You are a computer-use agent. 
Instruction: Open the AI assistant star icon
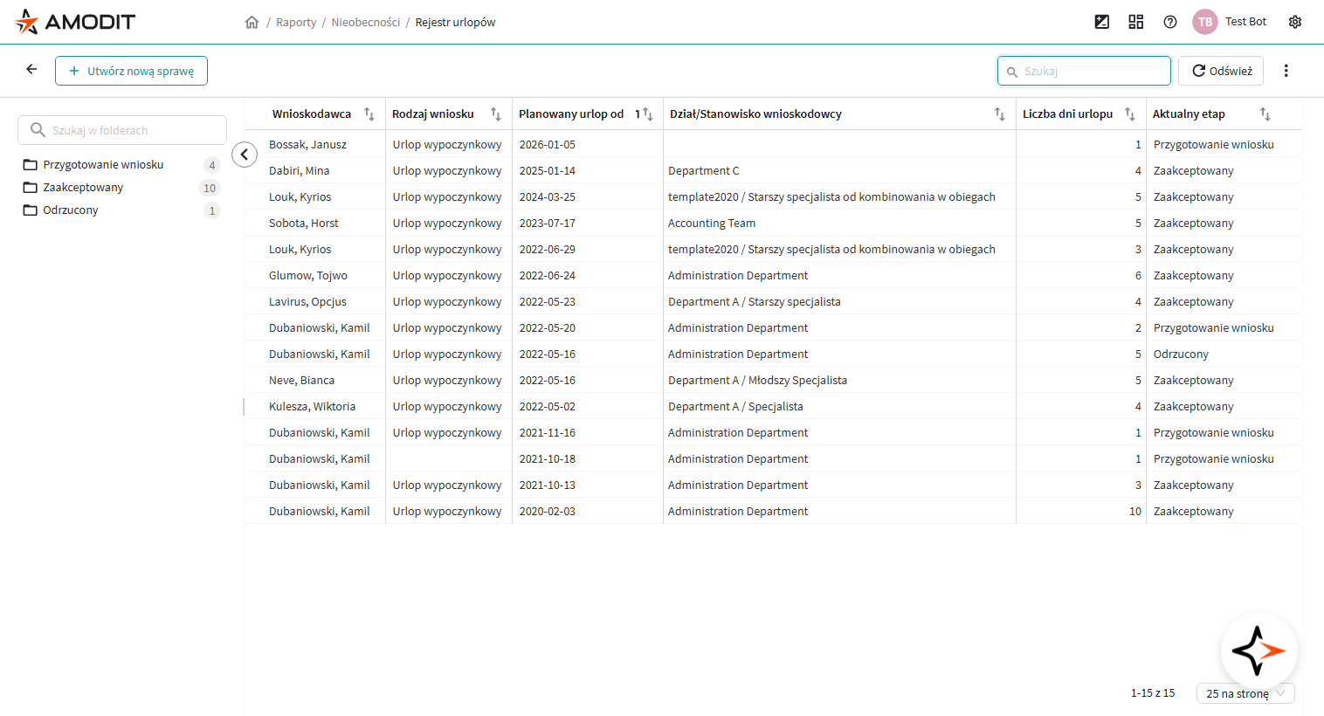click(x=1258, y=651)
